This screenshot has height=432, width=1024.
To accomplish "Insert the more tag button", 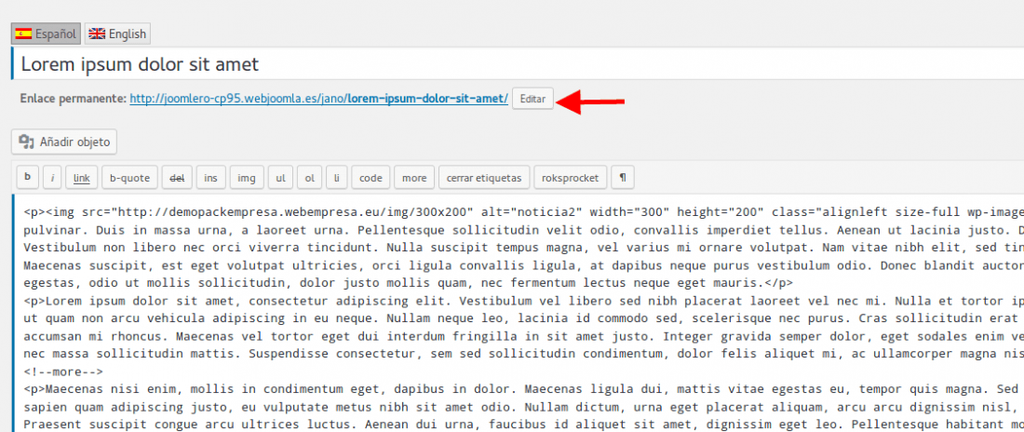I will tap(414, 177).
